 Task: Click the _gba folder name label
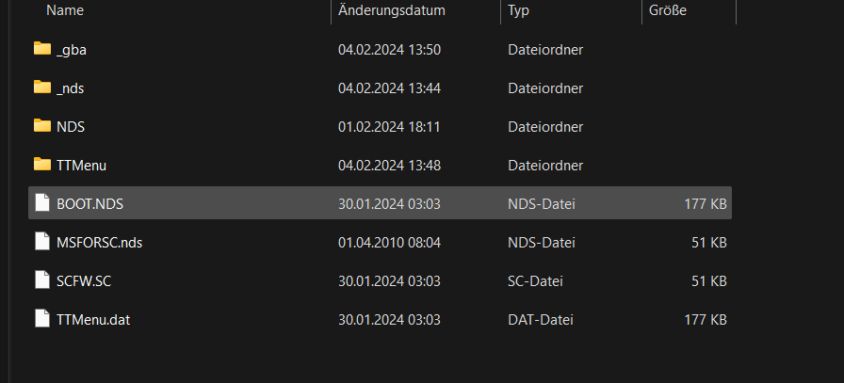point(71,50)
